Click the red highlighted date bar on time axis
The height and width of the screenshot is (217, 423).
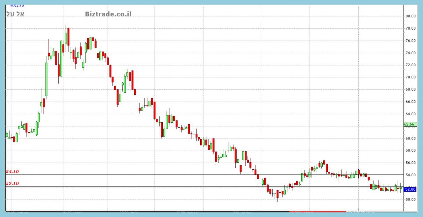click(x=317, y=212)
